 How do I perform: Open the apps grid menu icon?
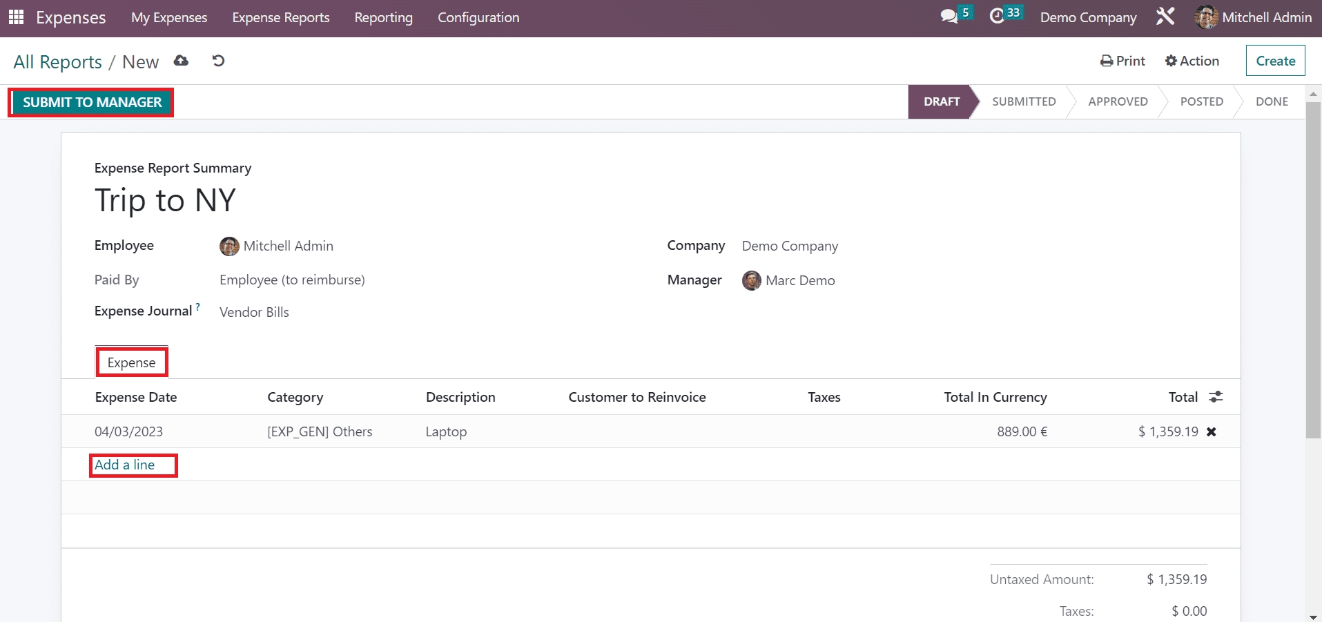point(16,17)
